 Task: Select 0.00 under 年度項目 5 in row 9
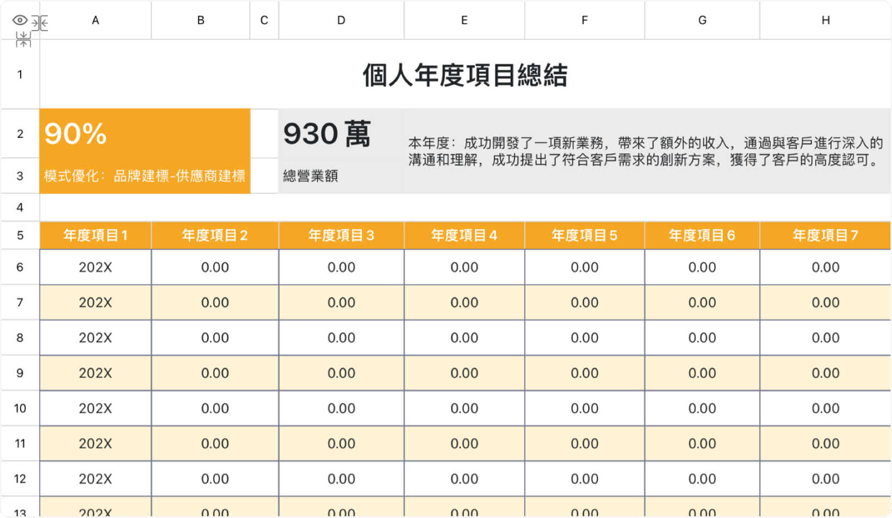585,373
